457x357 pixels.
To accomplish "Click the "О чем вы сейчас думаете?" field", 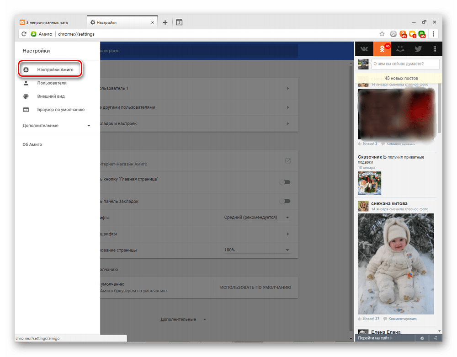I will coord(405,64).
